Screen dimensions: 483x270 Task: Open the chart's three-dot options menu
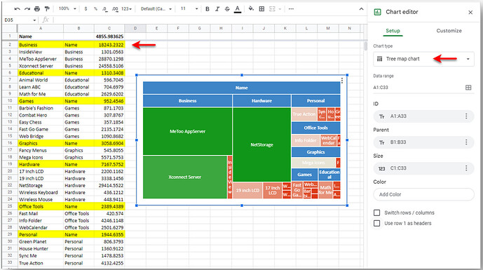coord(342,81)
